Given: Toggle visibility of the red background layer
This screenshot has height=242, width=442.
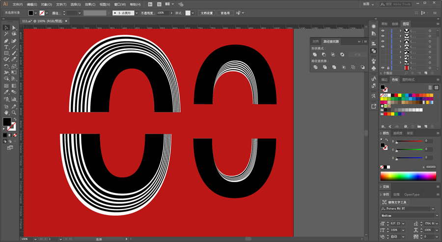Looking at the screenshot, I should coord(383,68).
